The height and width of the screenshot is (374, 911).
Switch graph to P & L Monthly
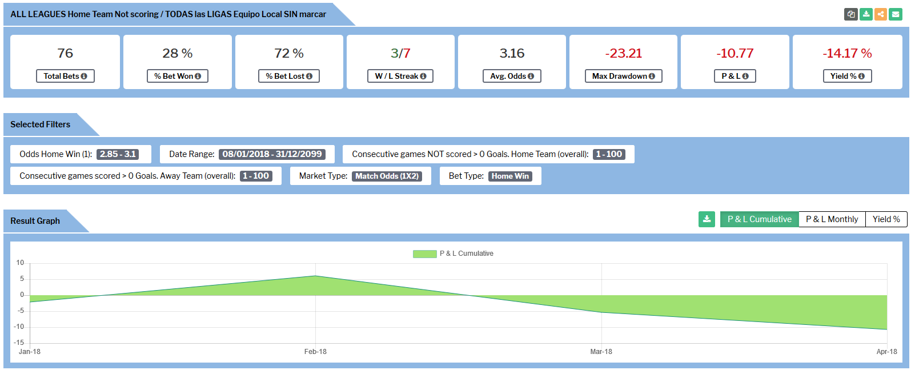pos(832,219)
